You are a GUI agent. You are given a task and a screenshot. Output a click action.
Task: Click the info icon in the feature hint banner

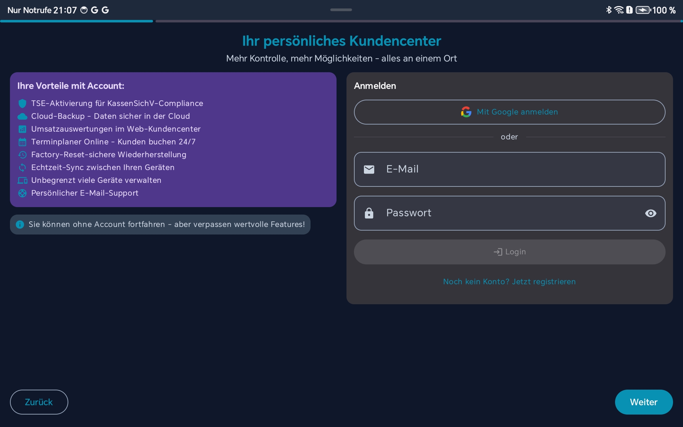20,224
